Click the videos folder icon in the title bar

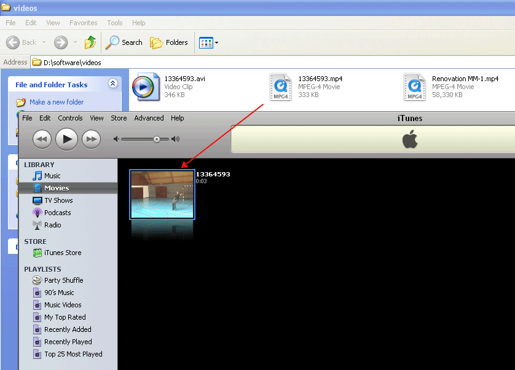coord(6,7)
